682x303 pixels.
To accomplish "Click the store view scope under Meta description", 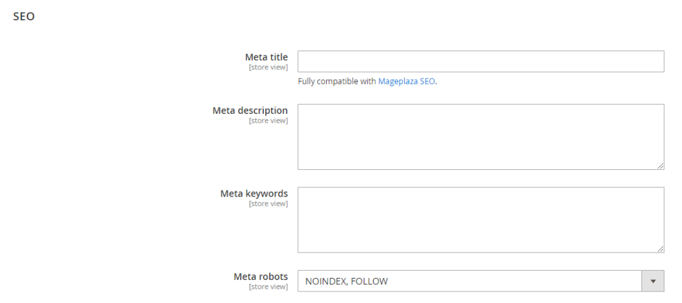I will pos(268,121).
